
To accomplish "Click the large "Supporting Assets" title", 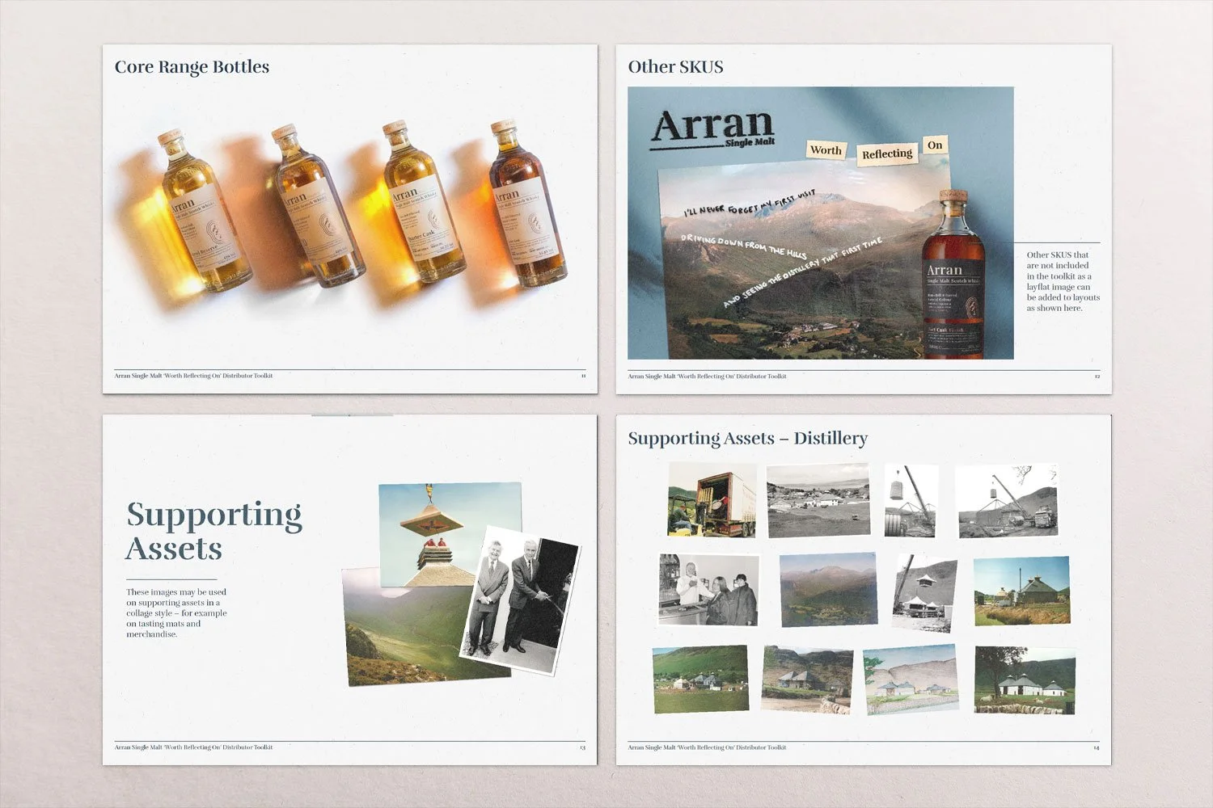I will pyautogui.click(x=214, y=532).
